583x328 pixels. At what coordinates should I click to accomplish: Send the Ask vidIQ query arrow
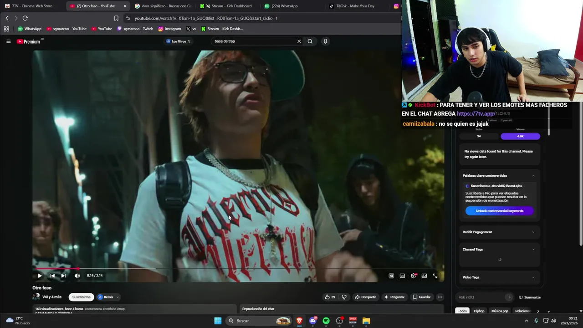(x=509, y=297)
